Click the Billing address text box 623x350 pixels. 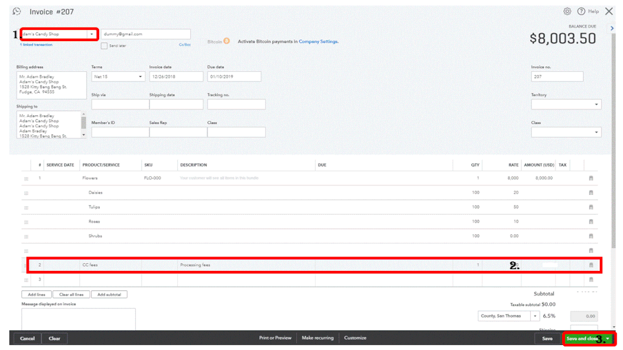tap(51, 85)
